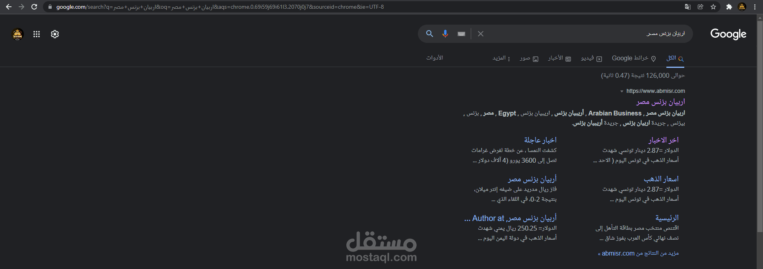The height and width of the screenshot is (269, 763).
Task: Expand the dropdown arrow beside abmisr.com URL
Action: pos(622,91)
